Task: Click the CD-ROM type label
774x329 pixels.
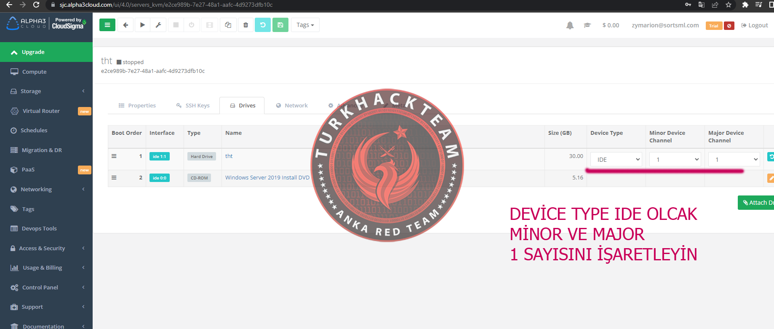Action: [199, 178]
